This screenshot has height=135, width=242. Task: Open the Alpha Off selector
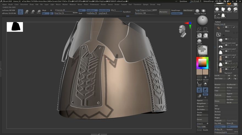[199, 78]
